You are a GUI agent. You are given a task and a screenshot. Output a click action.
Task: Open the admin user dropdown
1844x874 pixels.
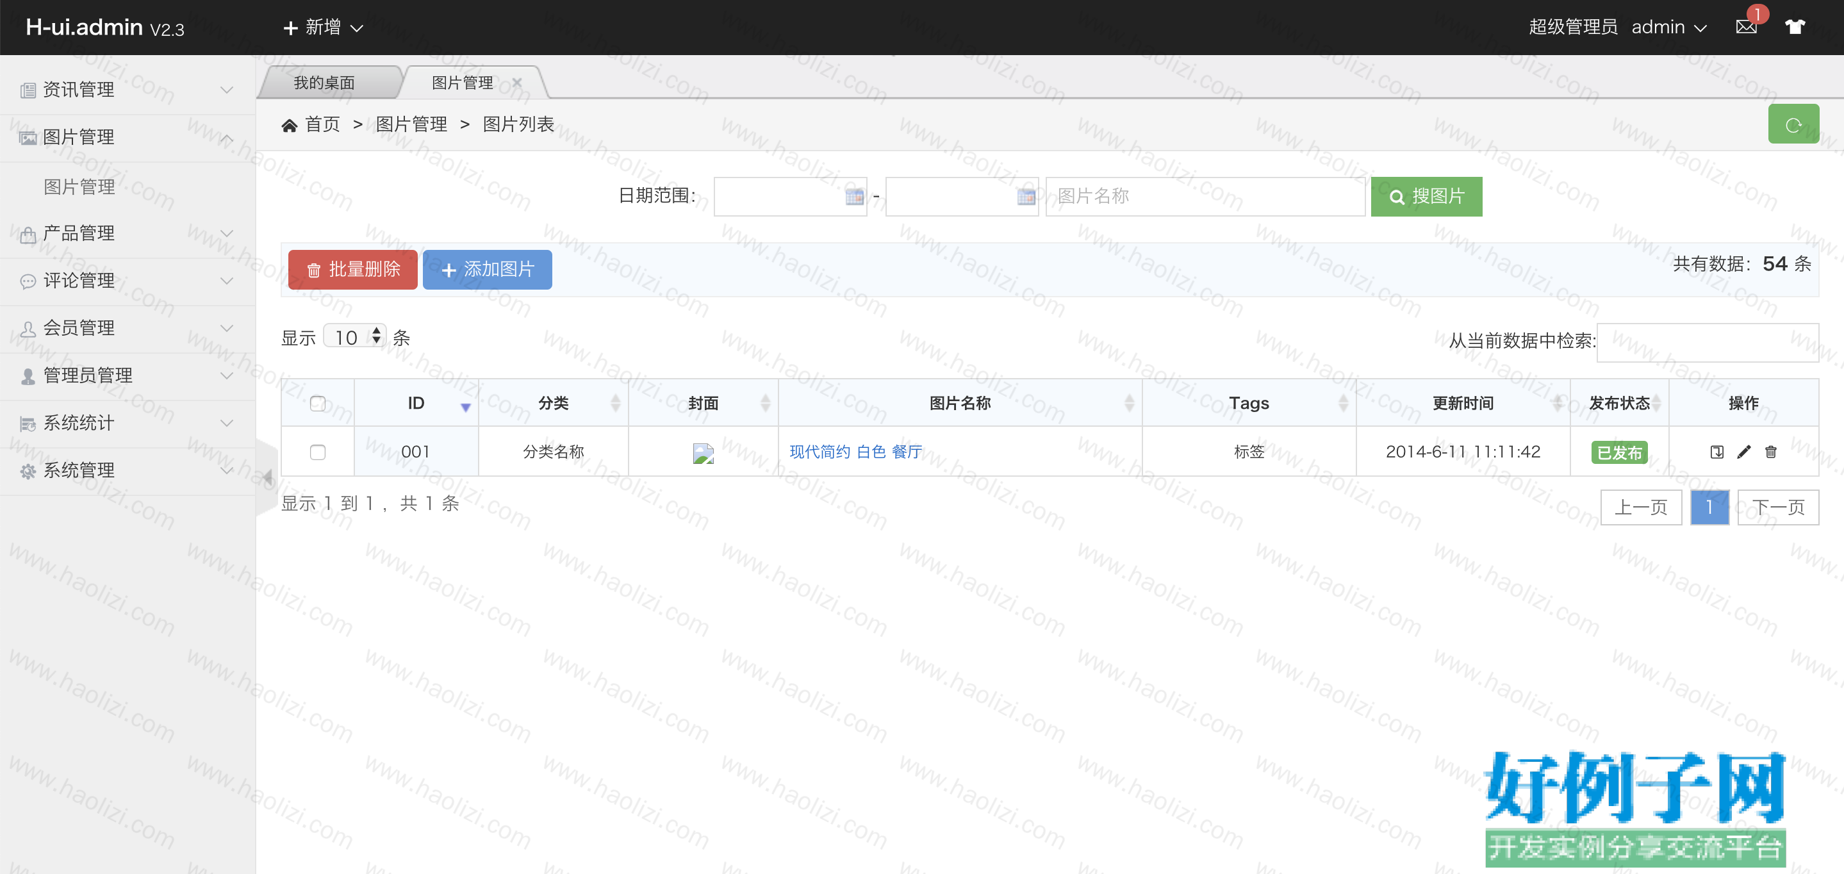(1668, 27)
